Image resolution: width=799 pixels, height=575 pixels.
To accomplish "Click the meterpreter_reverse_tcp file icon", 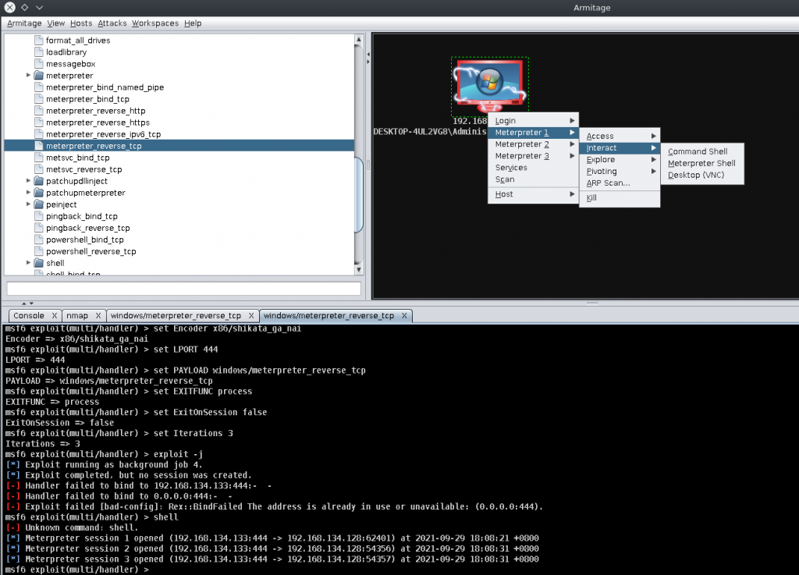I will 39,146.
